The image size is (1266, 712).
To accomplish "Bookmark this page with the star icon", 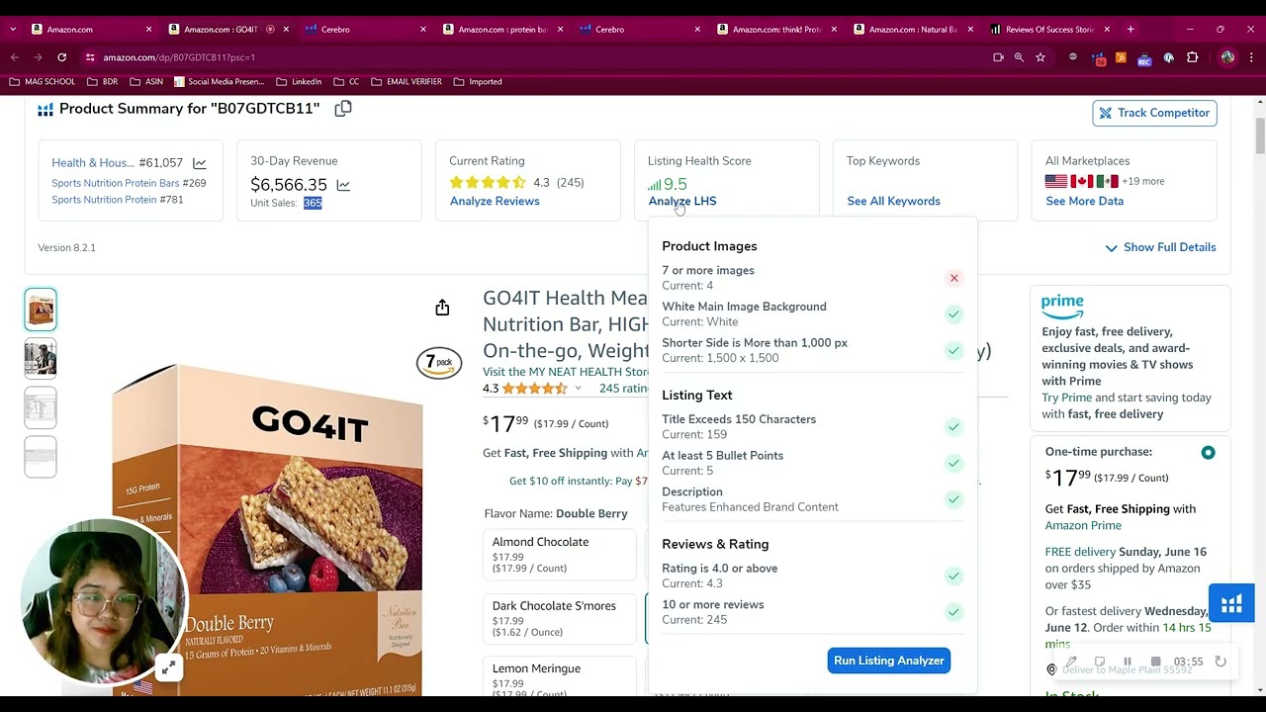I will 1040,57.
